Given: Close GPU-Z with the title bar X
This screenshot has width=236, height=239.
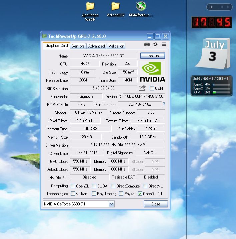Looking at the screenshot, I should 166,36.
